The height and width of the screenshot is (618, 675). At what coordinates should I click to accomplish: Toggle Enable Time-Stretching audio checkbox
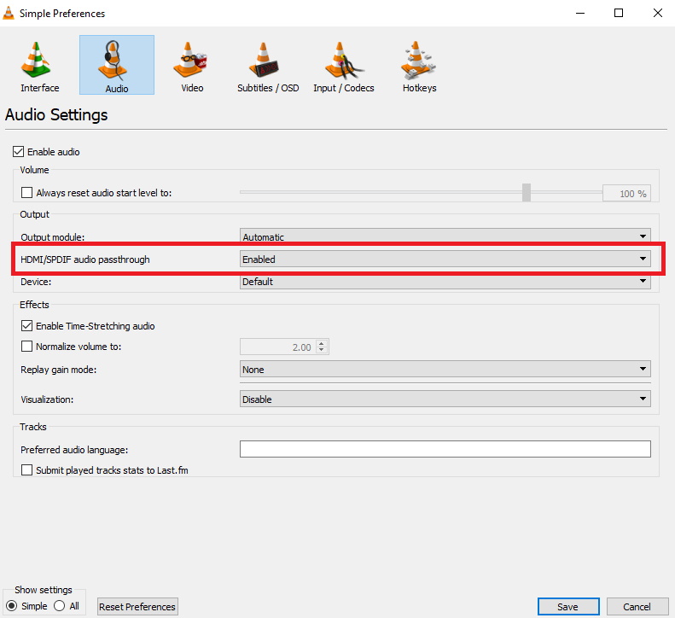click(27, 325)
